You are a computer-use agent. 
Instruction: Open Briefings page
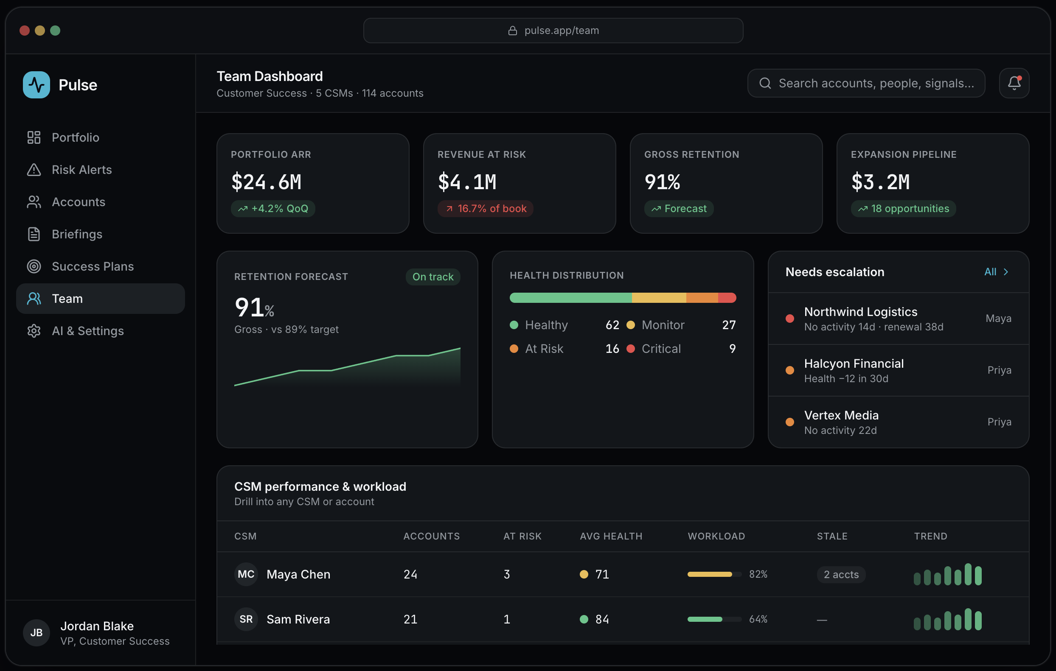[x=101, y=234]
